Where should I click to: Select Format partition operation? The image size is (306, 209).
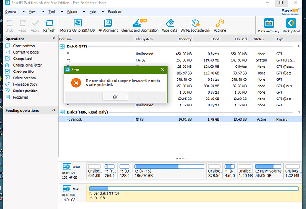click(x=25, y=85)
